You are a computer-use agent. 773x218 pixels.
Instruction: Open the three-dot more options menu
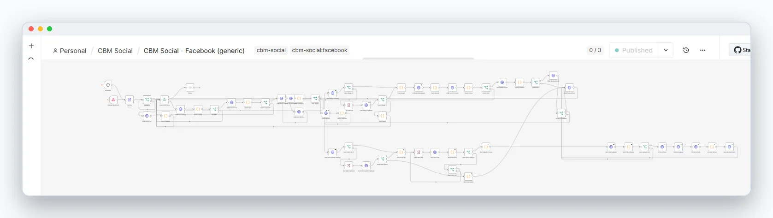click(702, 50)
